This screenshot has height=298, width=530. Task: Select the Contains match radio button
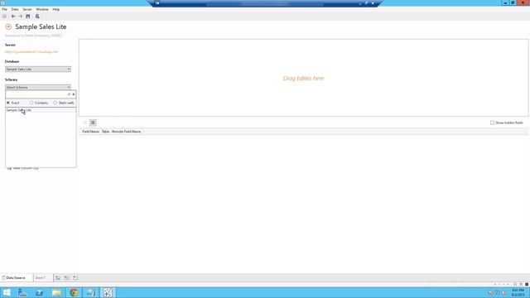(31, 103)
